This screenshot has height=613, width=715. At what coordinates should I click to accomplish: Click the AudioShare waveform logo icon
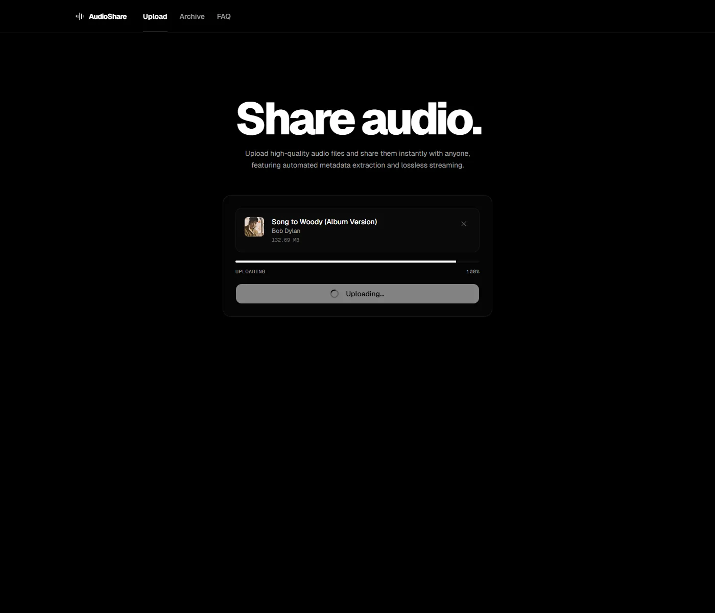80,16
